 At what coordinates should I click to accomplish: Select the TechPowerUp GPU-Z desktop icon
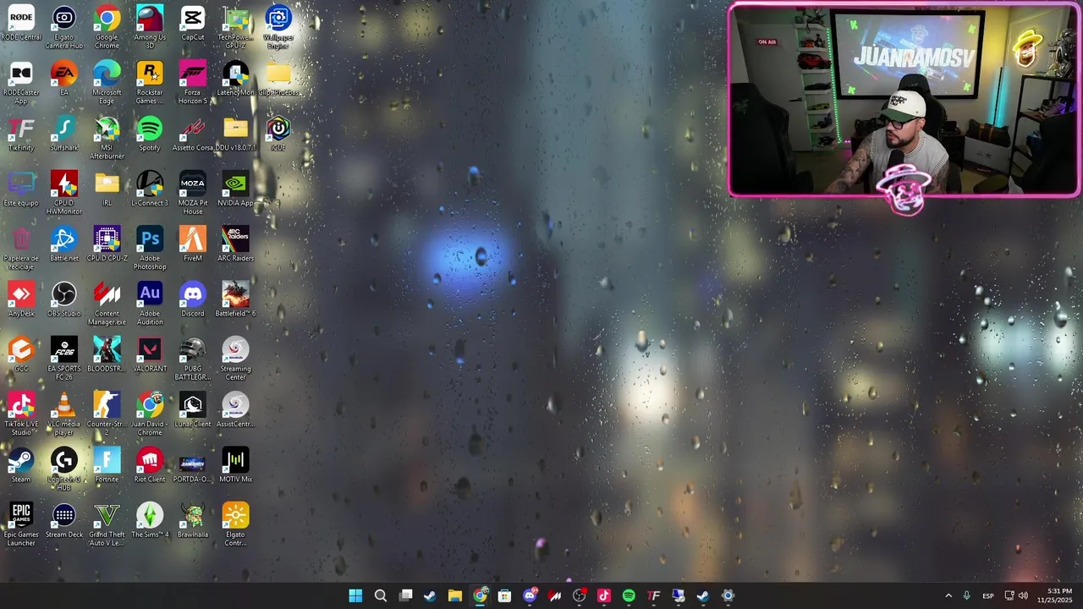[x=235, y=27]
